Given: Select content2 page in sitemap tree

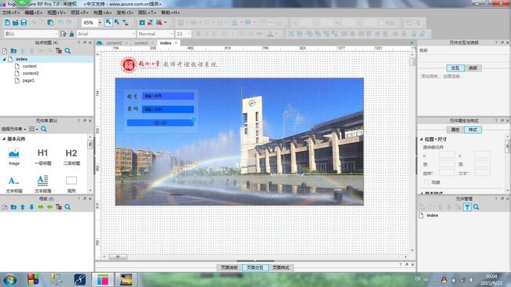Looking at the screenshot, I should (31, 73).
